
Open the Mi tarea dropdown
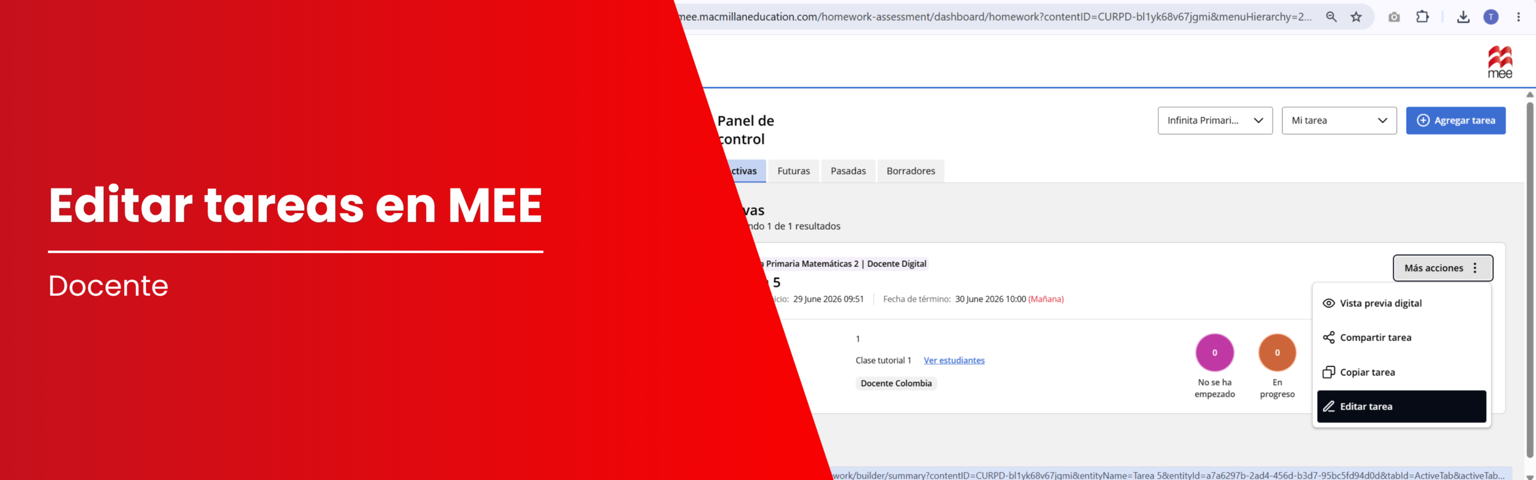click(x=1339, y=121)
